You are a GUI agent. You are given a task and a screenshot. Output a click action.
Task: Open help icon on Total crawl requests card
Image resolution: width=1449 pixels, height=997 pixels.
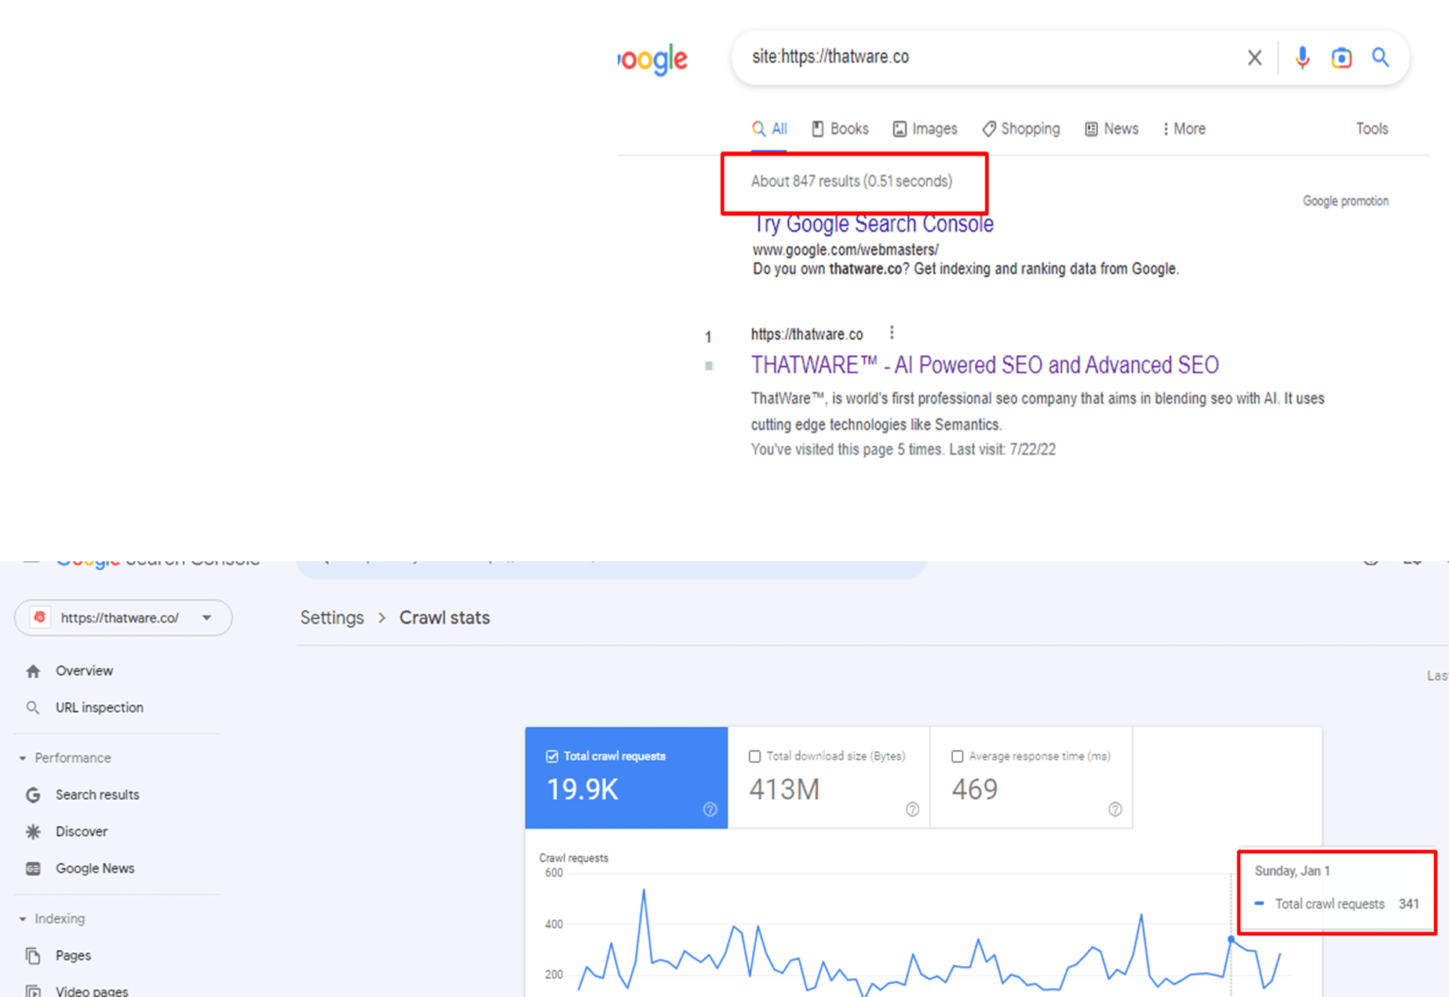(710, 809)
